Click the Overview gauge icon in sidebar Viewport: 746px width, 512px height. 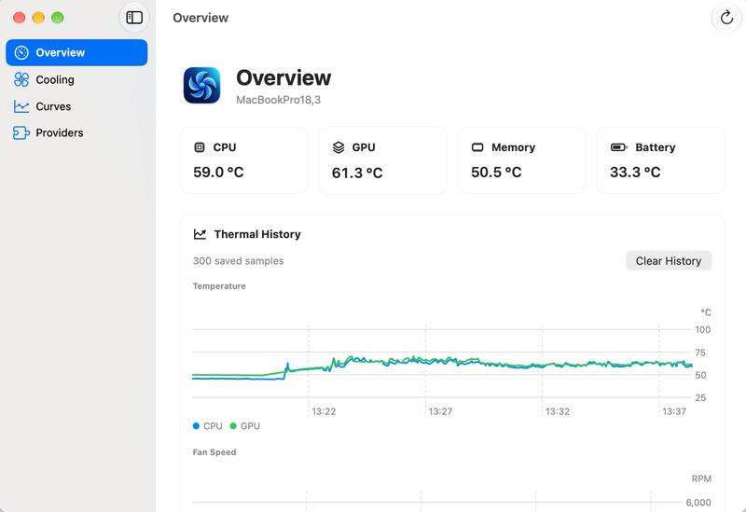point(21,52)
